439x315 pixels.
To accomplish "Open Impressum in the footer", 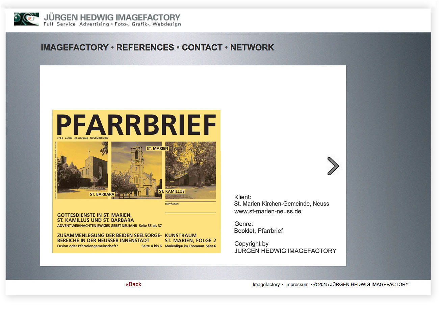I will [x=297, y=285].
